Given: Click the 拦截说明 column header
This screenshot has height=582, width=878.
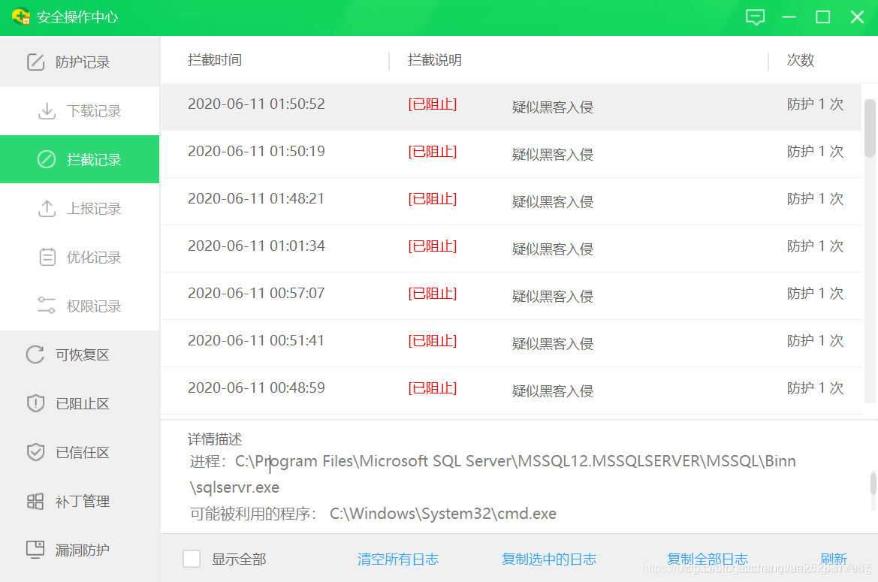Looking at the screenshot, I should coord(435,60).
